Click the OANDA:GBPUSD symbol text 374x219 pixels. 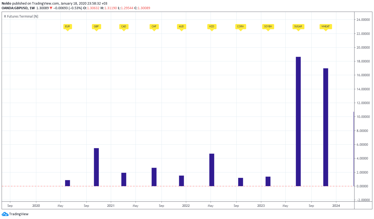tap(14, 8)
